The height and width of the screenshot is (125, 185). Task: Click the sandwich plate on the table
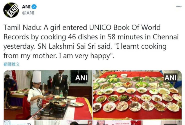pos(141,85)
